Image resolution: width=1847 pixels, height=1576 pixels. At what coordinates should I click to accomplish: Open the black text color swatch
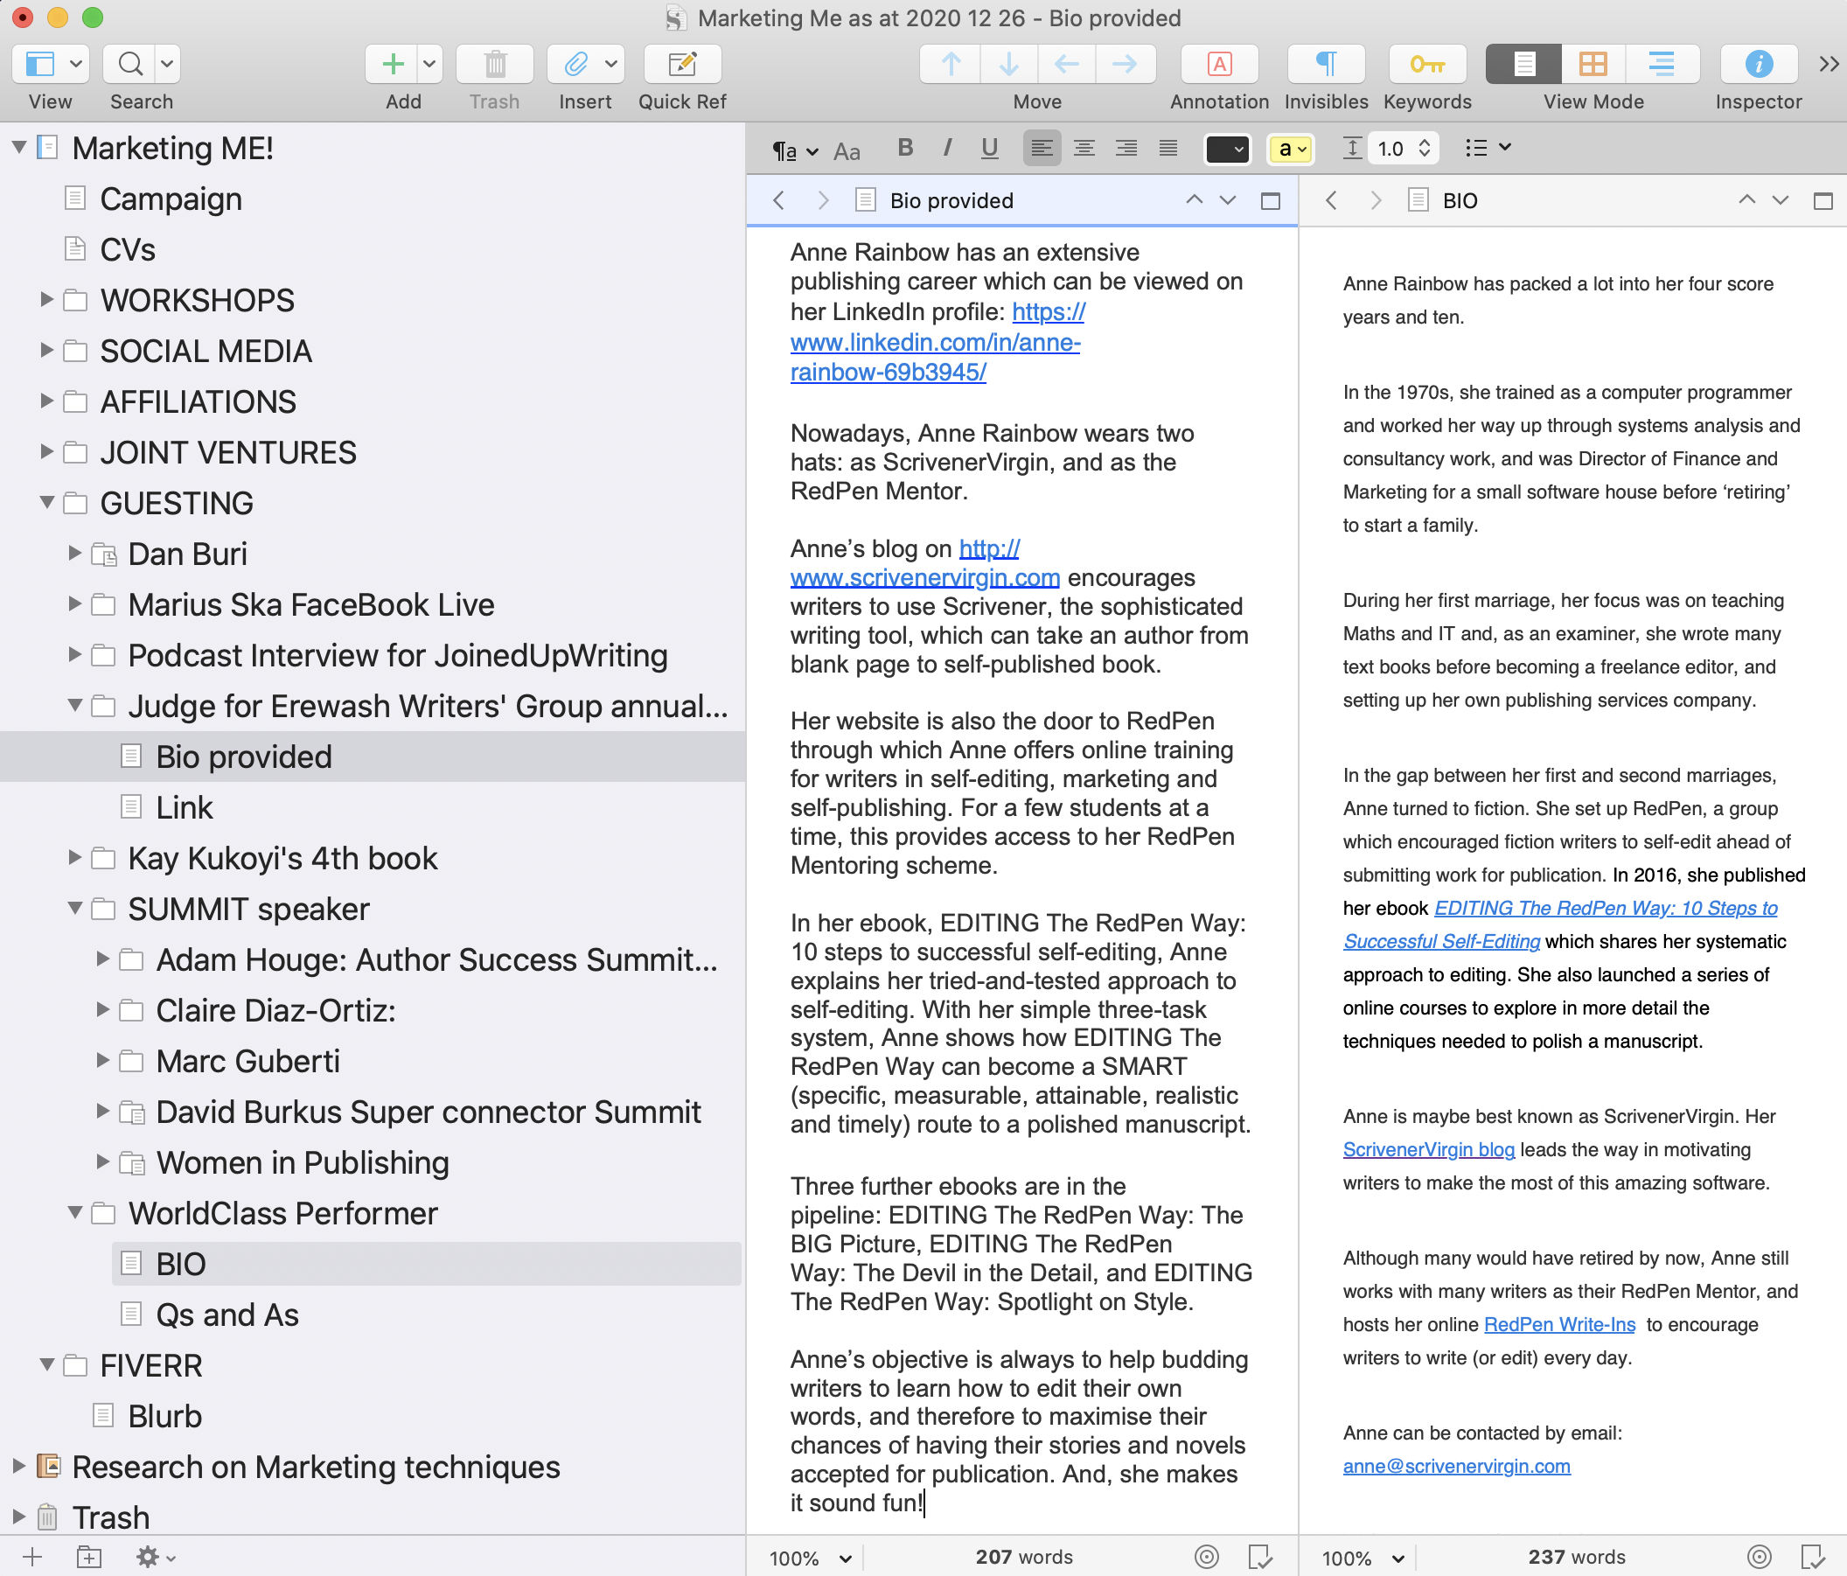[x=1228, y=149]
